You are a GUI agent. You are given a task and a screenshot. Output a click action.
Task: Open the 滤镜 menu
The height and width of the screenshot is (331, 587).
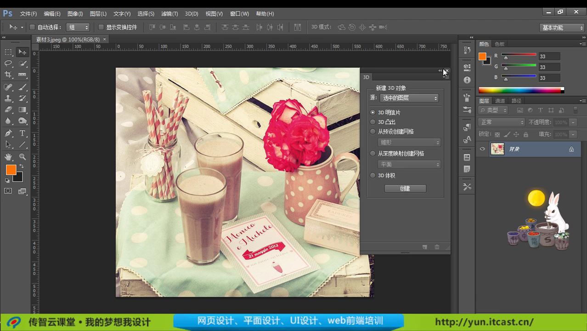(x=169, y=13)
